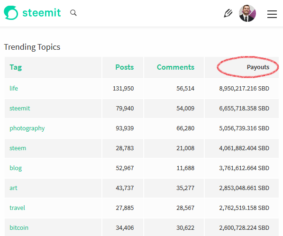Open the life tag link
This screenshot has width=283, height=236.
click(14, 88)
